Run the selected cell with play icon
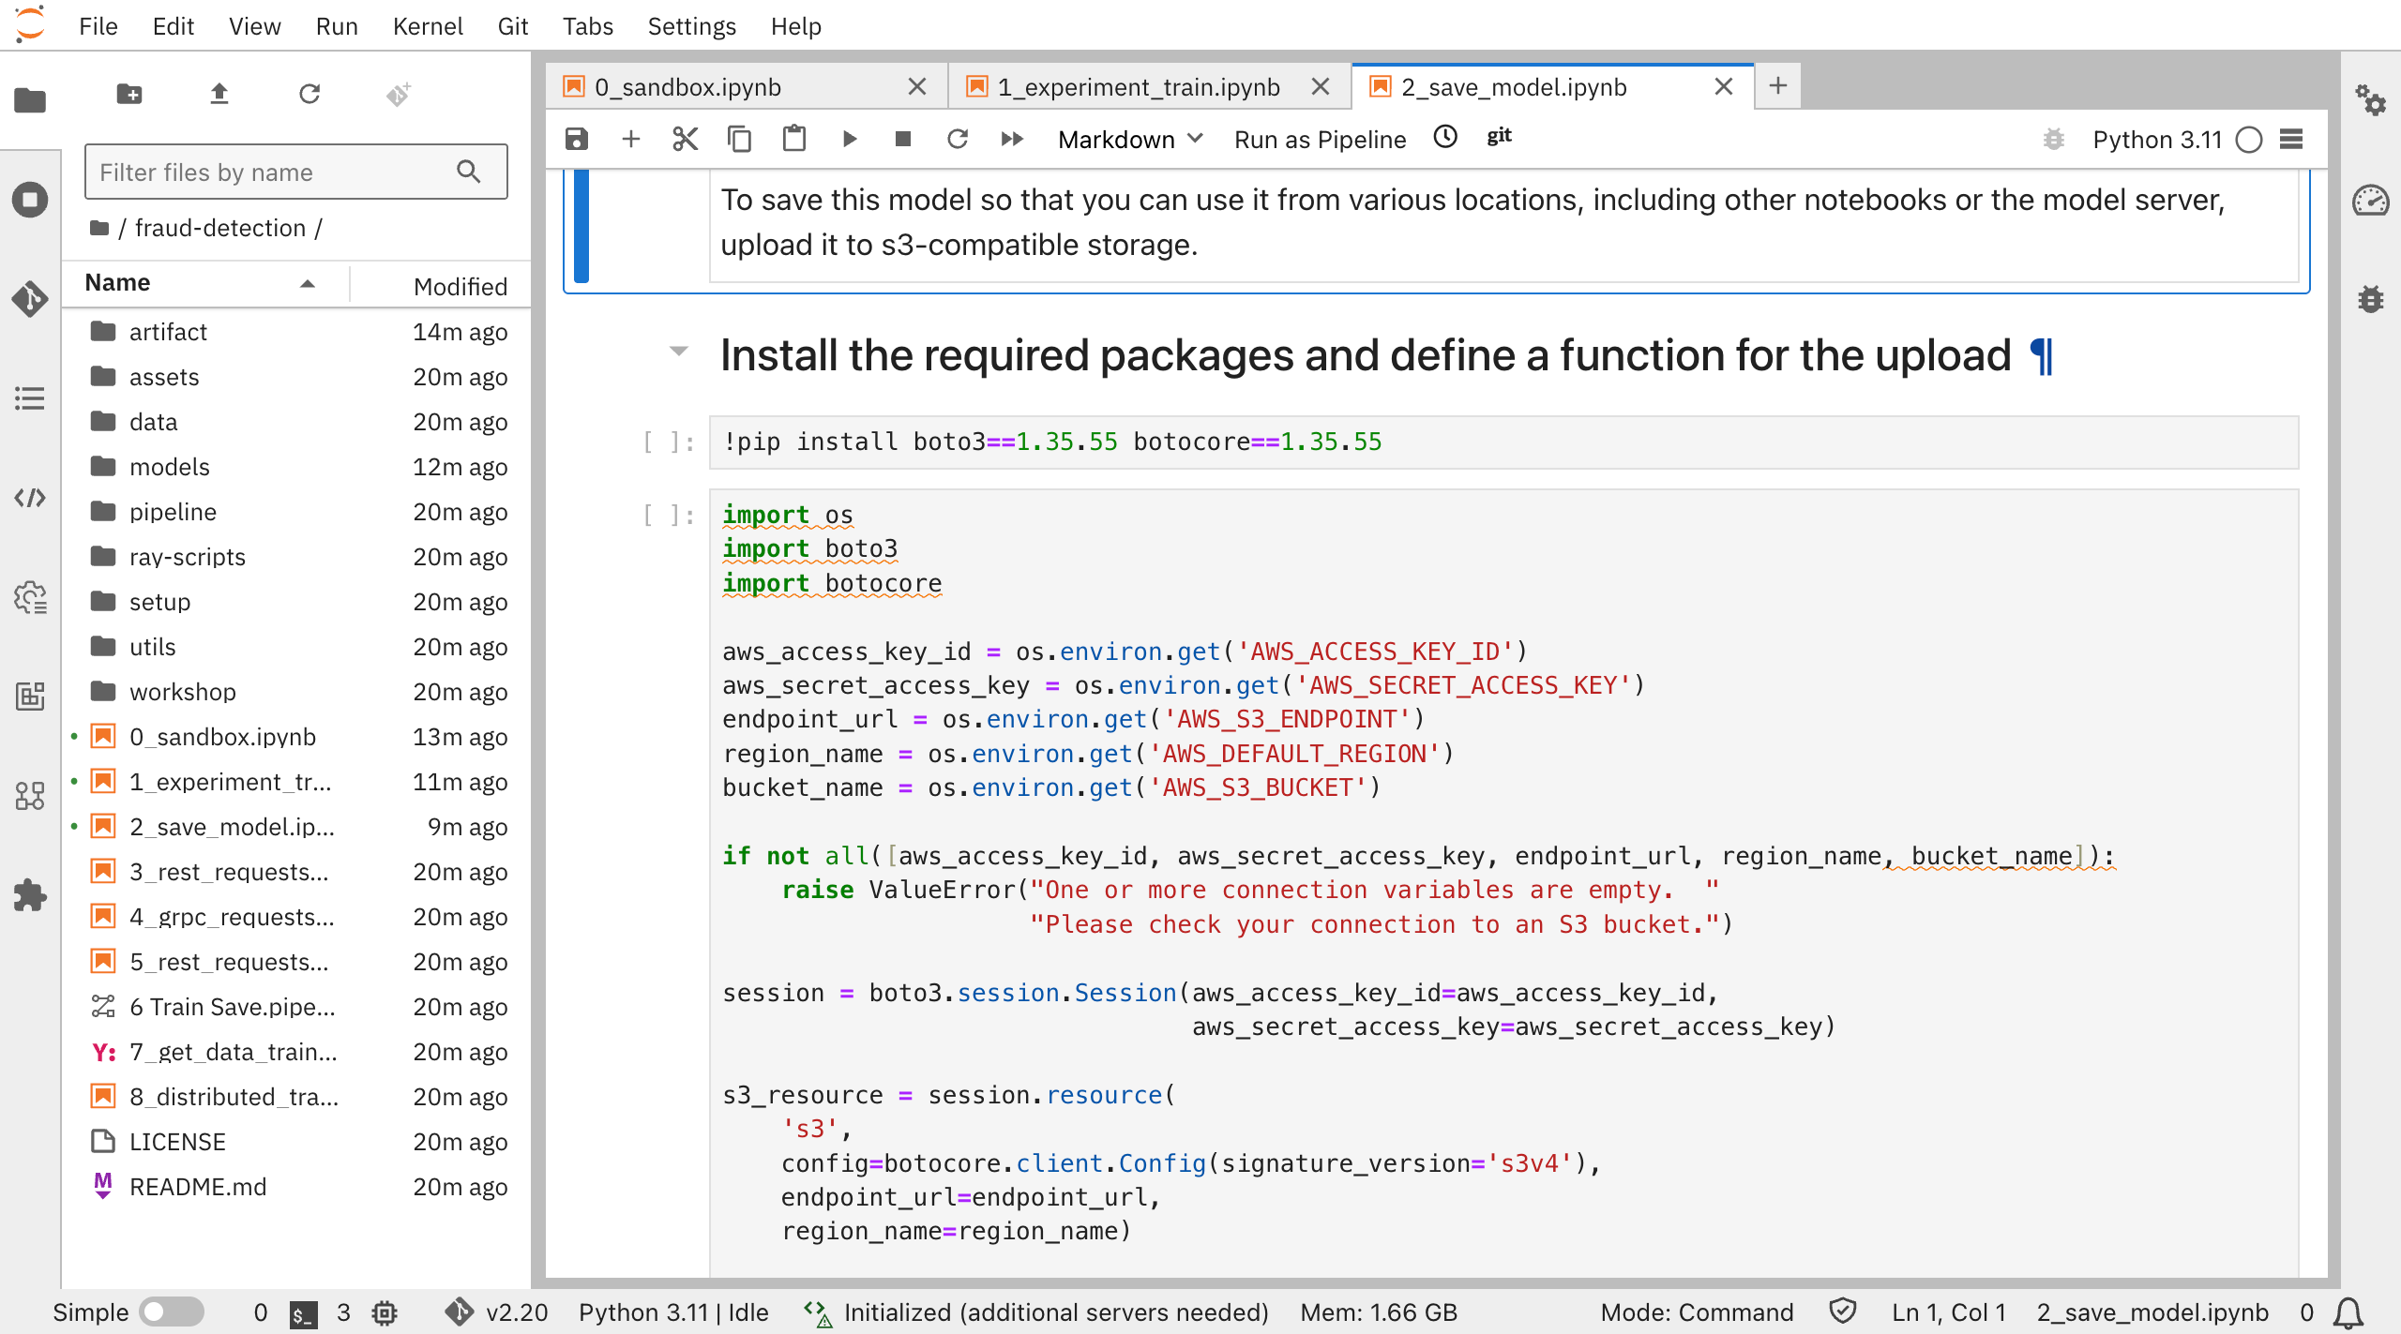2401x1334 pixels. pos(849,139)
